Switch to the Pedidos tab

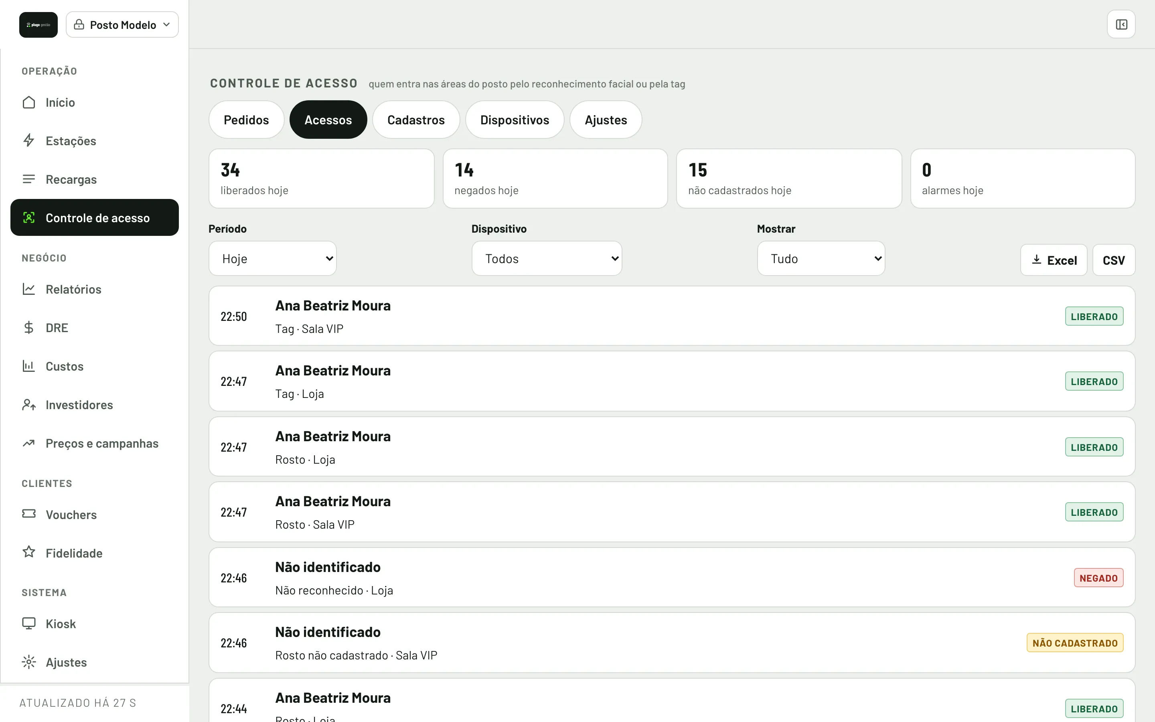point(246,120)
